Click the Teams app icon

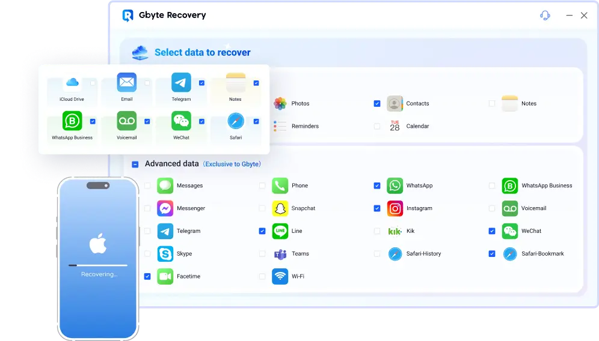tap(280, 254)
